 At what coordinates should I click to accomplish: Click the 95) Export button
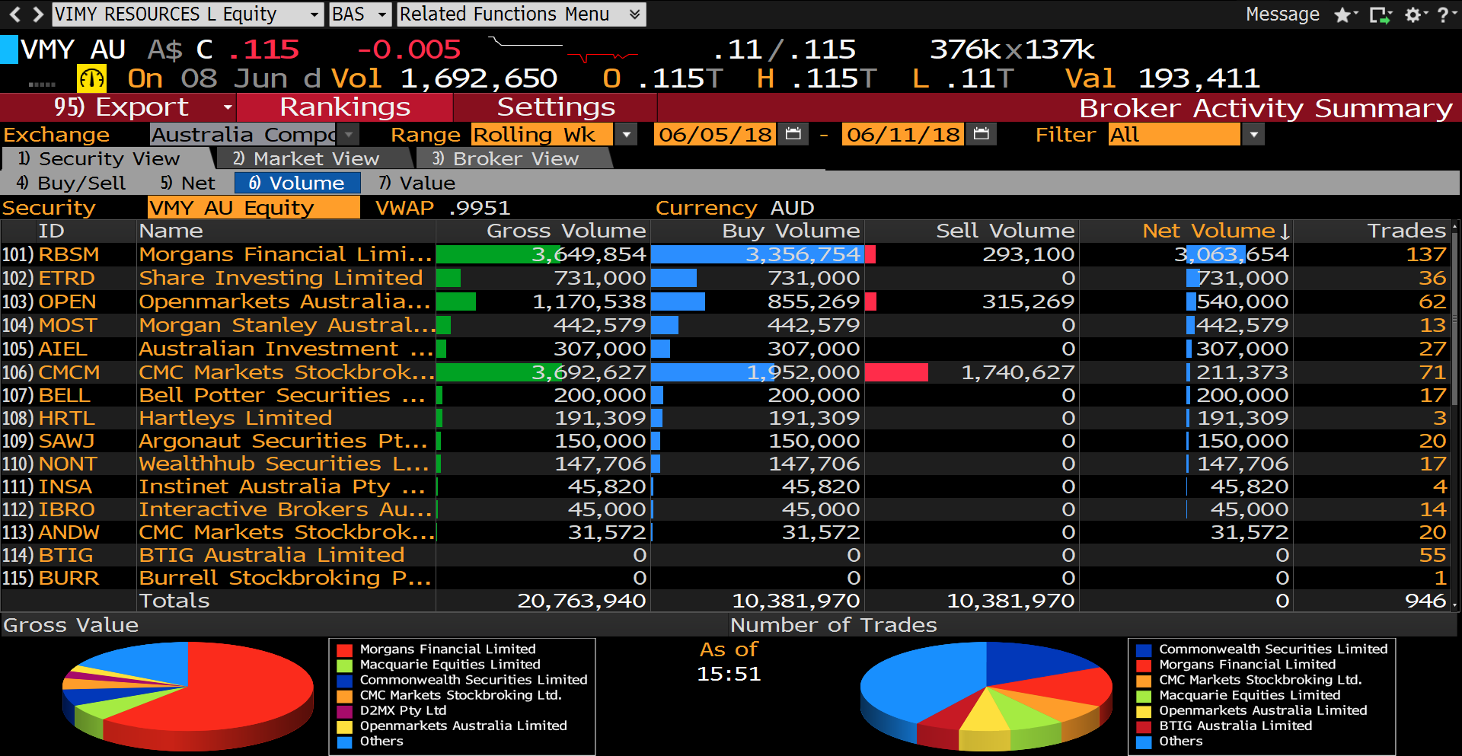click(120, 107)
